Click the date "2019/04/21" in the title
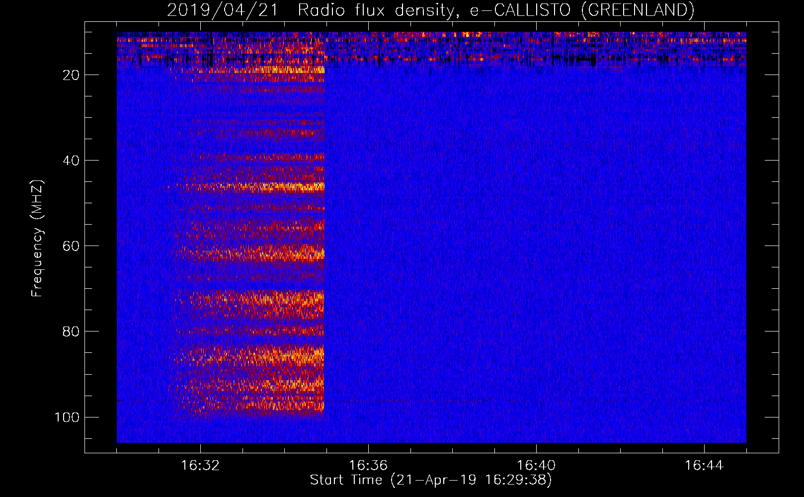Viewport: 804px width, 497px height. 223,10
